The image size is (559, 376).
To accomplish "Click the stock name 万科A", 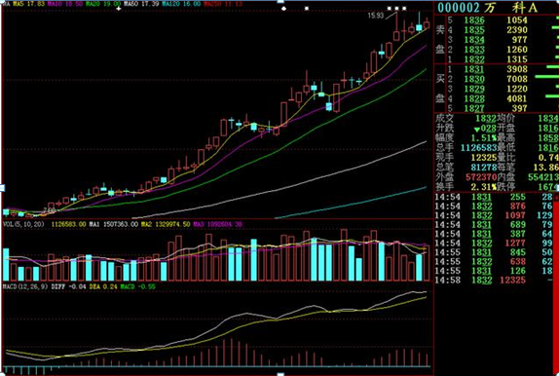I will point(511,8).
